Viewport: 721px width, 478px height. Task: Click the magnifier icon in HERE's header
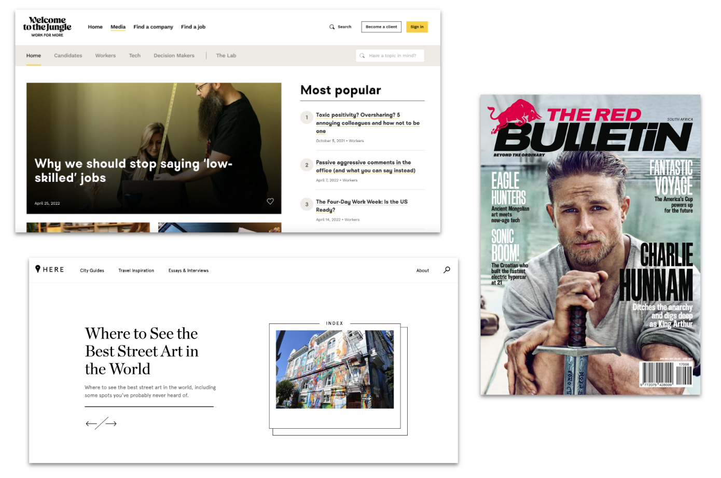point(447,270)
